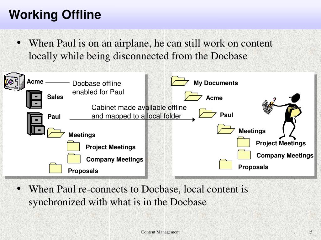Open the Meetings folder icon under Paul's cabinet
Viewport: 321px width, 240px height.
[56, 132]
